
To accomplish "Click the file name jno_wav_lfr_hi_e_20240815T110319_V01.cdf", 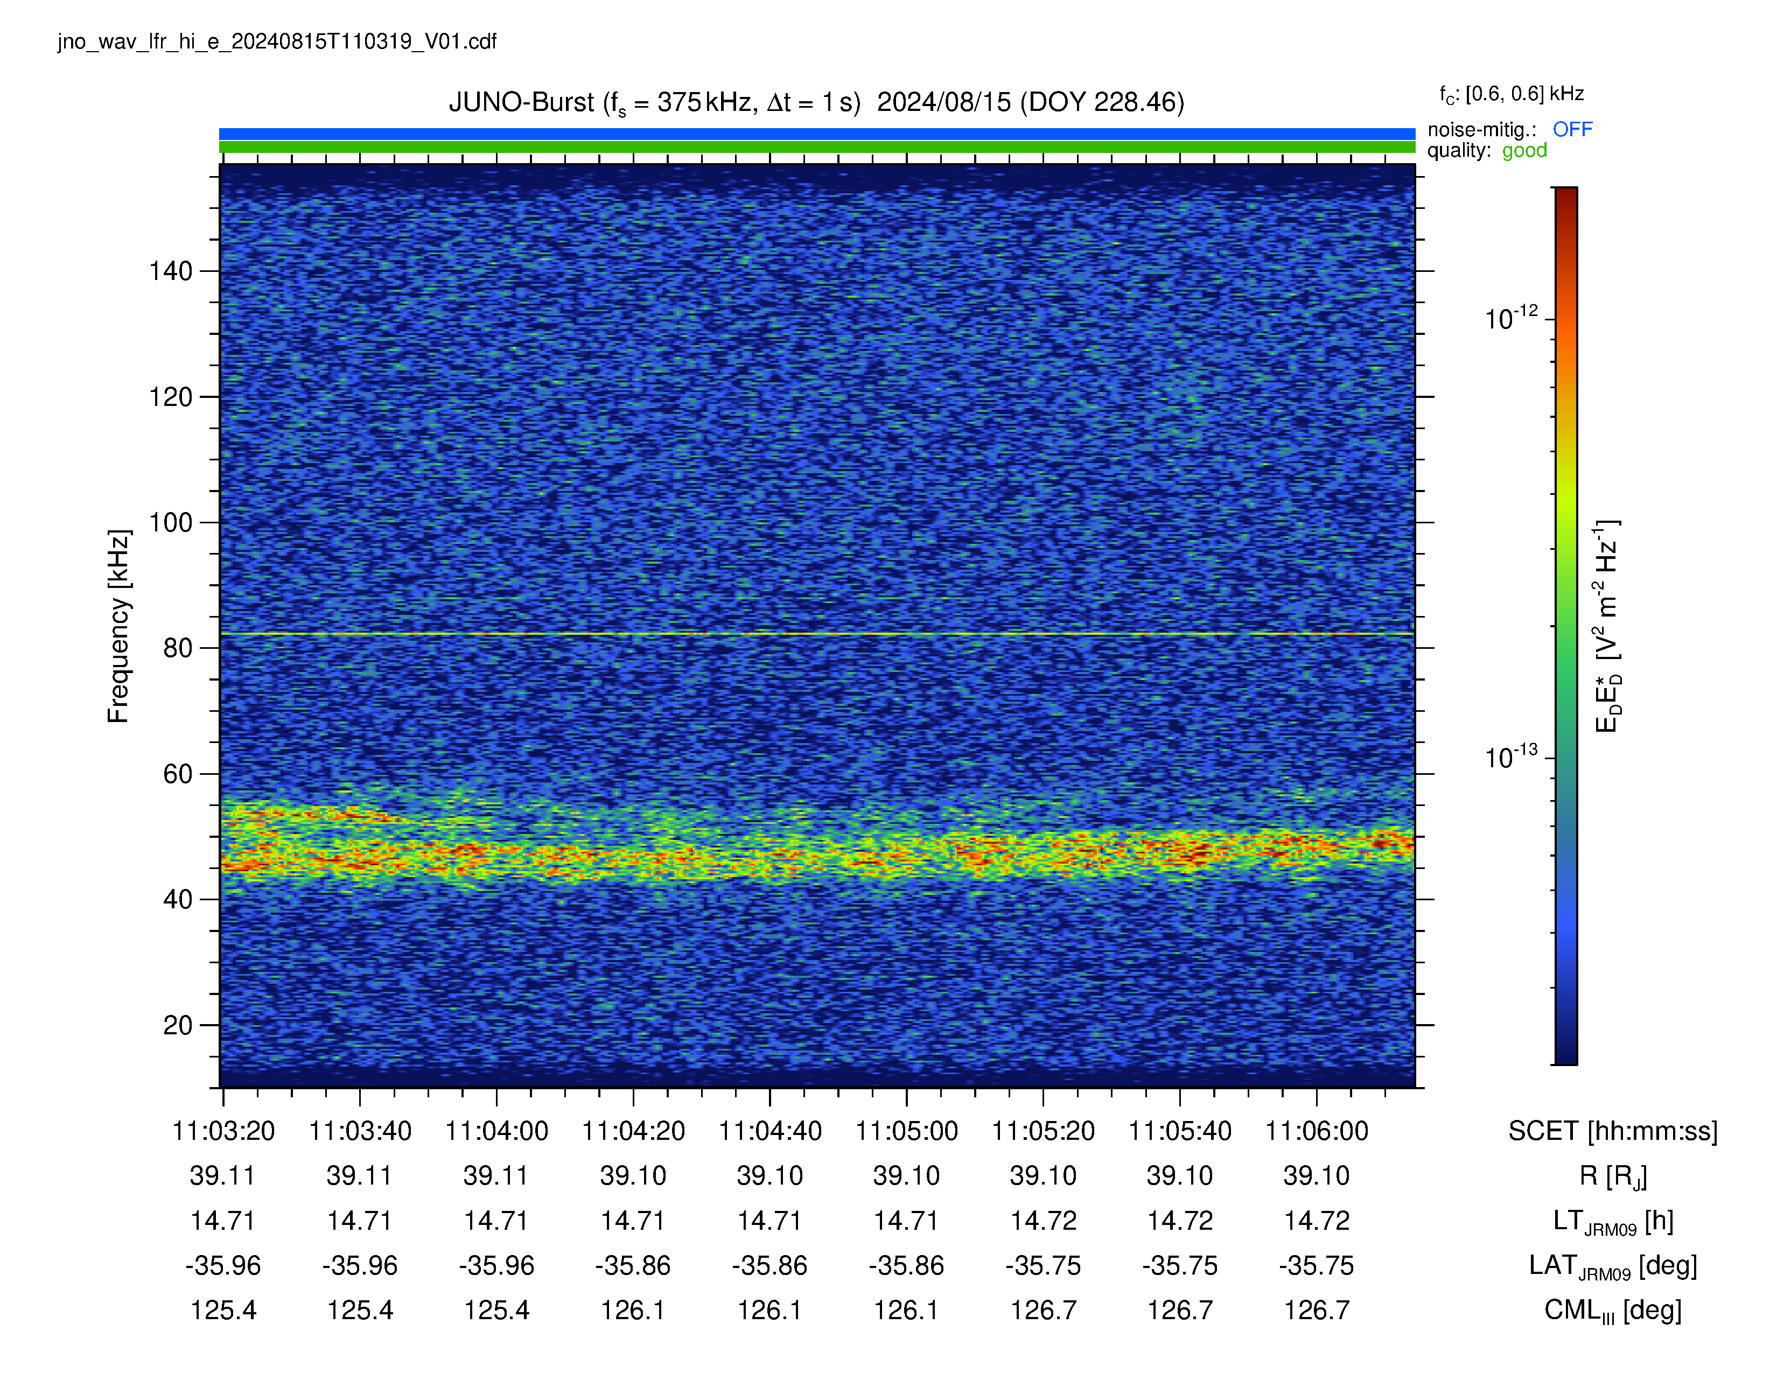I will click(x=277, y=41).
